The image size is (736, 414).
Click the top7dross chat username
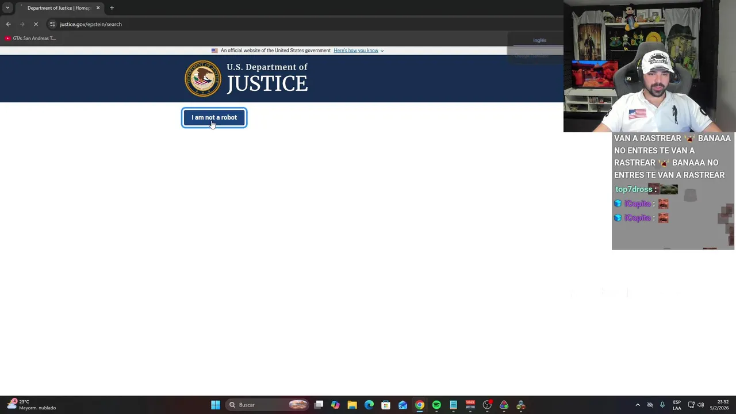click(x=634, y=189)
